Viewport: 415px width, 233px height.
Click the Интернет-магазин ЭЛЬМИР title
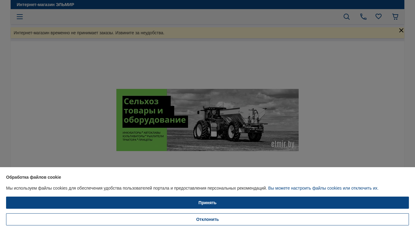tap(45, 5)
